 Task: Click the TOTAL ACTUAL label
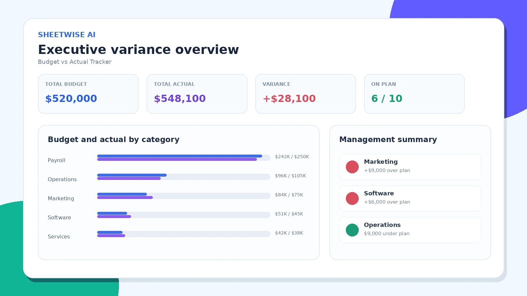coord(174,84)
